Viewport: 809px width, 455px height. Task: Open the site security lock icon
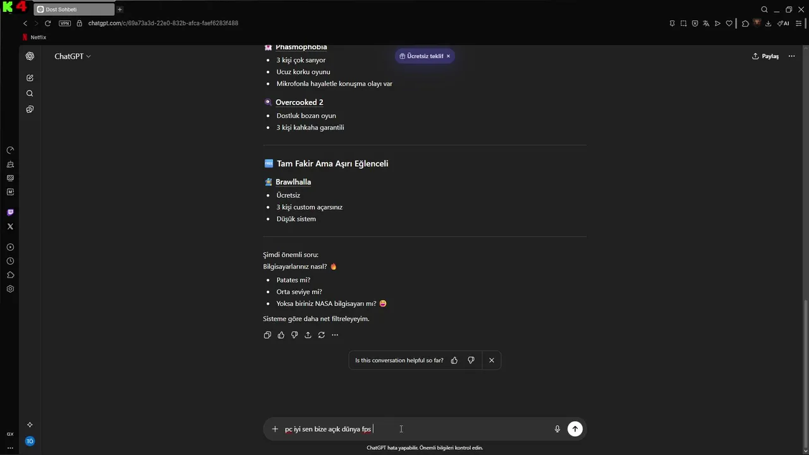click(80, 23)
